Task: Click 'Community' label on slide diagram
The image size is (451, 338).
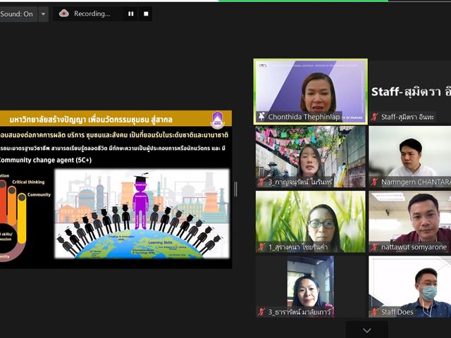Action: click(39, 194)
